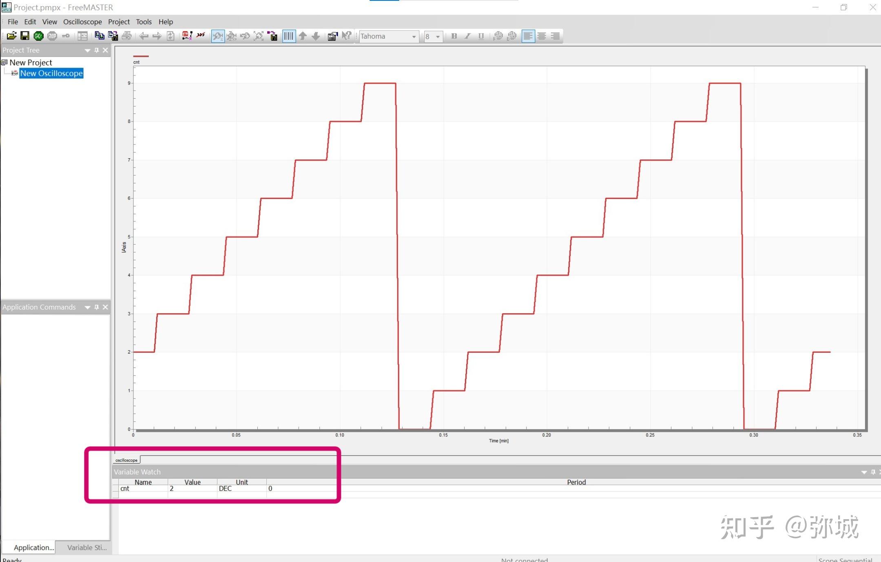Image resolution: width=881 pixels, height=562 pixels.
Task: Click the open project folder icon
Action: click(11, 36)
